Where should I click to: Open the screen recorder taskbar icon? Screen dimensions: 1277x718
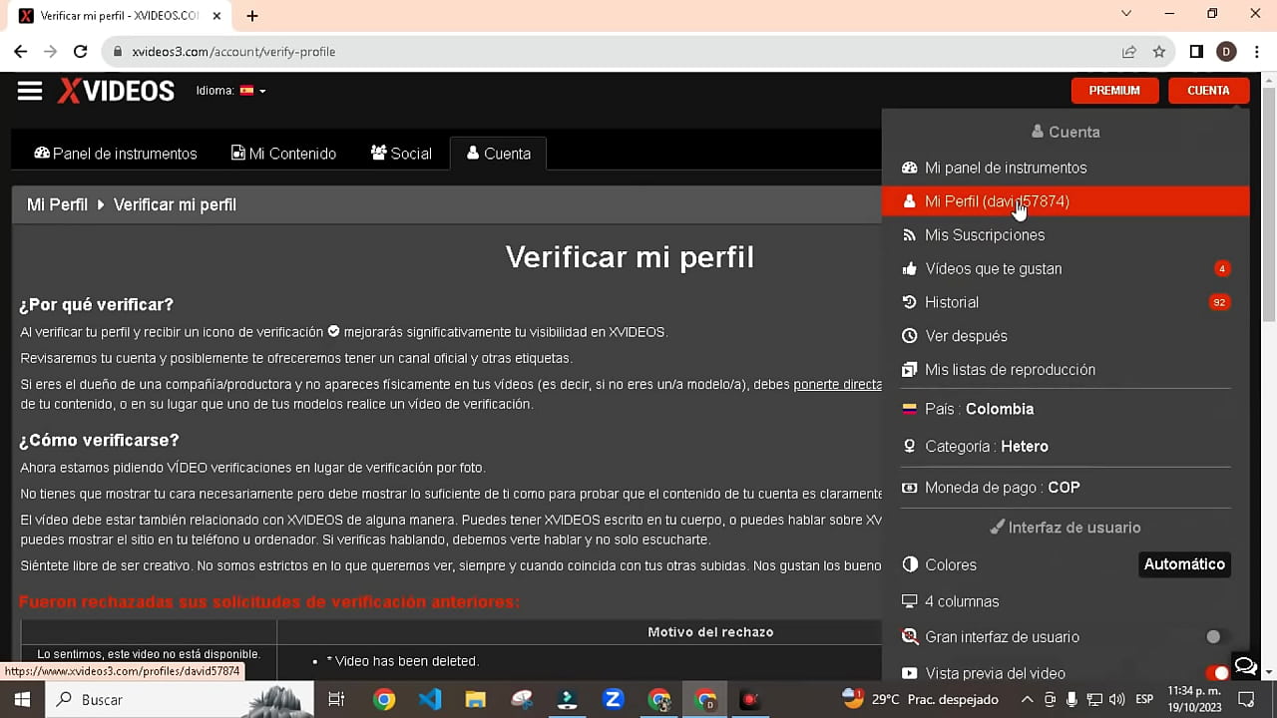pyautogui.click(x=750, y=700)
